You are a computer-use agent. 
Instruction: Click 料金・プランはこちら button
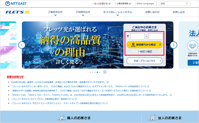[144, 61]
